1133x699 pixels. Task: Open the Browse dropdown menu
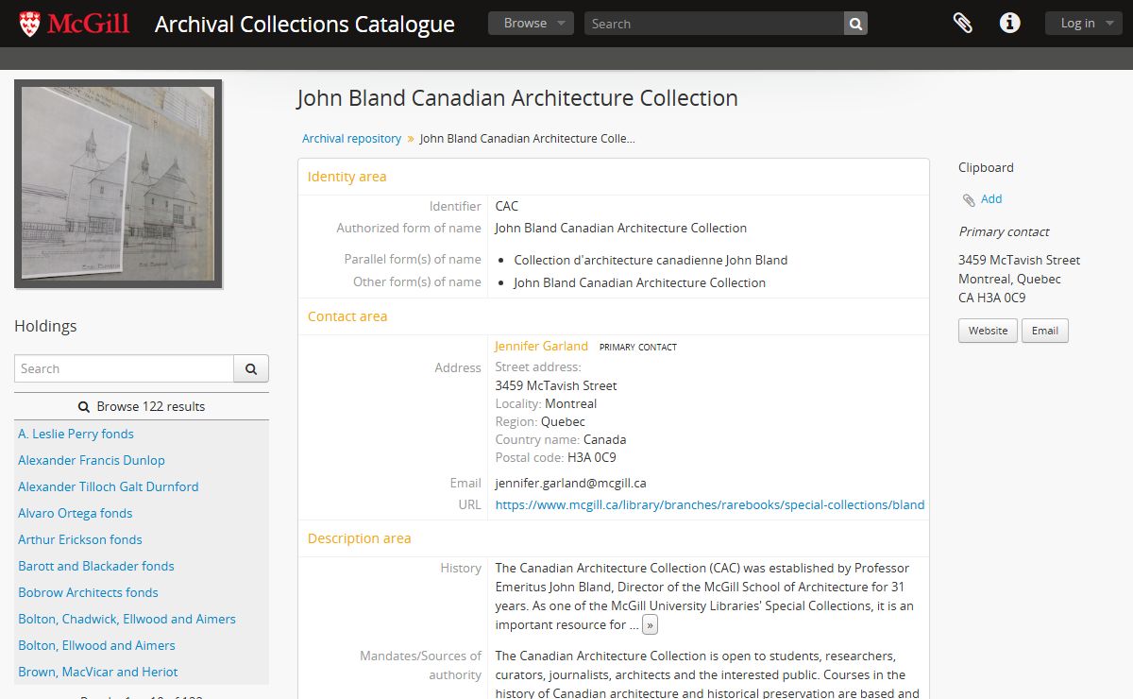(531, 24)
